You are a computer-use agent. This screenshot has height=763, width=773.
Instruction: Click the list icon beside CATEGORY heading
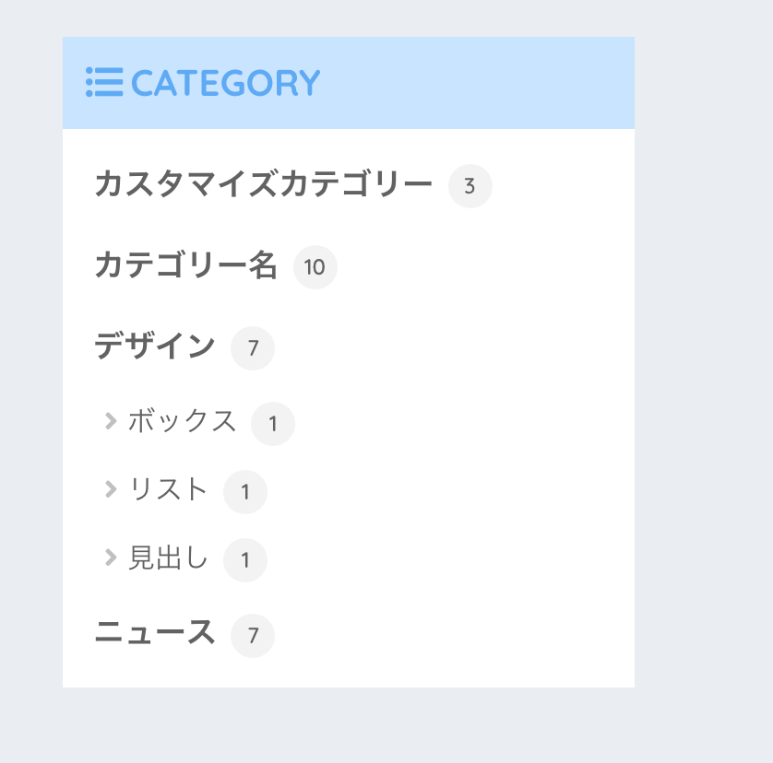pyautogui.click(x=104, y=81)
